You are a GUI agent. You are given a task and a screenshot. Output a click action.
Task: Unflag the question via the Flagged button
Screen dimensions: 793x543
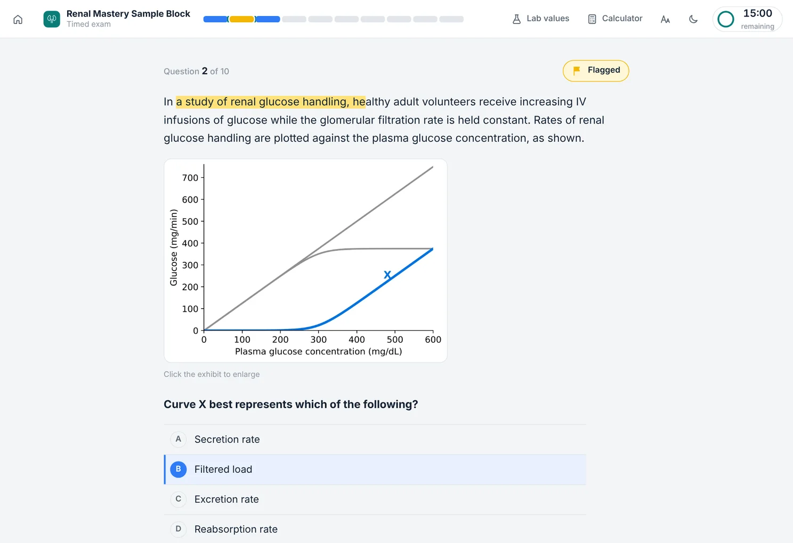point(596,70)
